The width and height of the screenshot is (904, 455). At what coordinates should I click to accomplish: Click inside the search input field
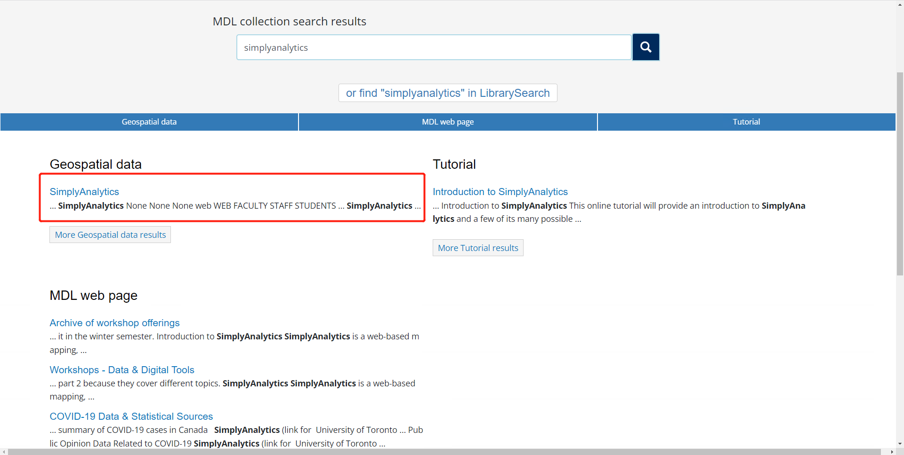click(x=433, y=47)
